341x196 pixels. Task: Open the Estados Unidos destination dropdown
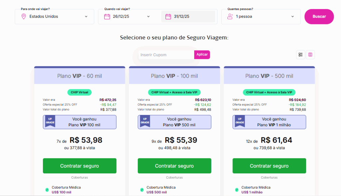click(x=54, y=16)
